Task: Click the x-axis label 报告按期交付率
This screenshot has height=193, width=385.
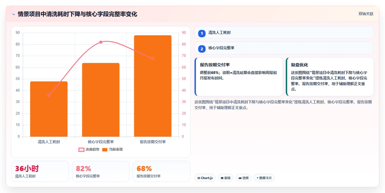Action: tap(153, 141)
